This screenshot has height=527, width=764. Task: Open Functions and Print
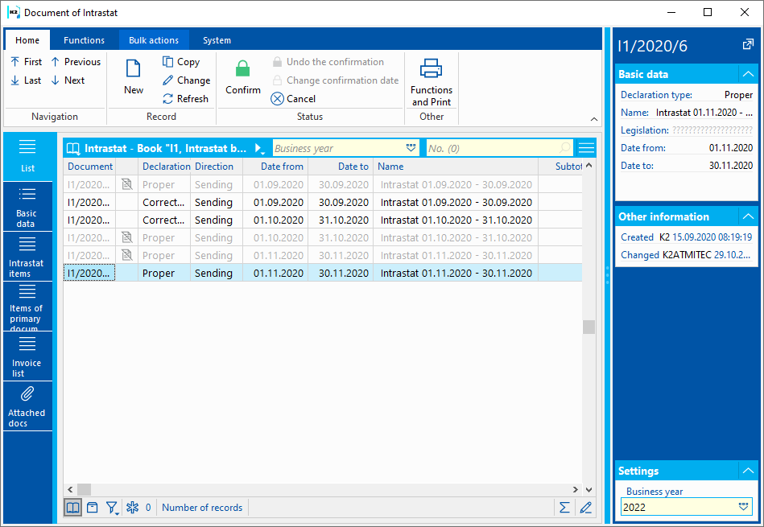432,82
